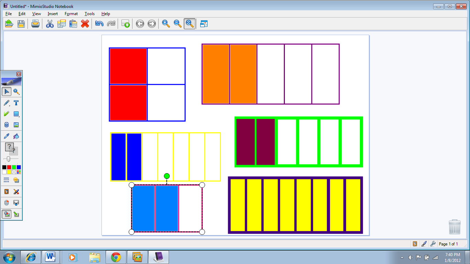
Task: Click the Print toolbar icon
Action: (x=35, y=24)
